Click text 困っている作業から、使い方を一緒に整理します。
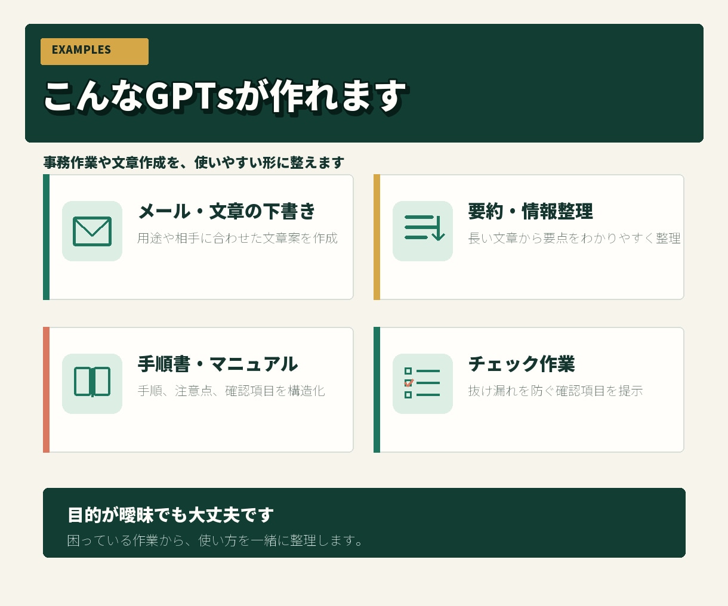The image size is (728, 606). (215, 540)
